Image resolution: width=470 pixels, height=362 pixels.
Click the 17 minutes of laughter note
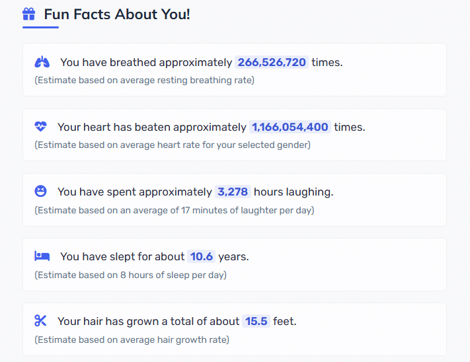tap(174, 210)
